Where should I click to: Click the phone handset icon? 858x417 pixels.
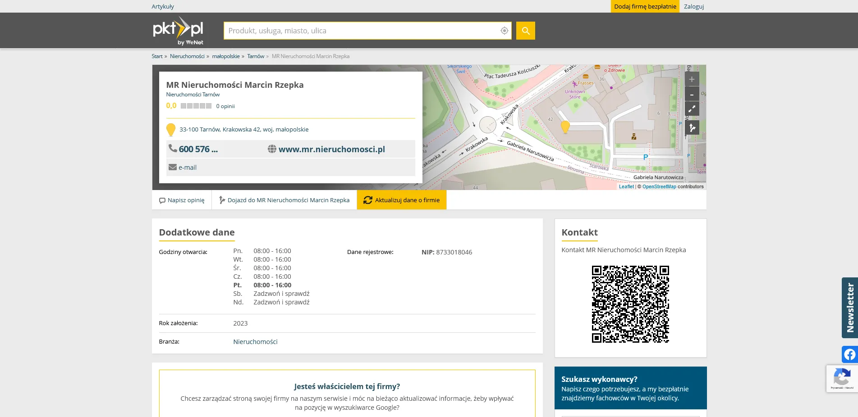(x=173, y=148)
